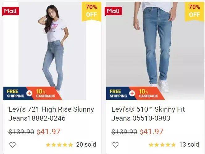Click the Mall badge on the 721 jeans

[x=10, y=11]
